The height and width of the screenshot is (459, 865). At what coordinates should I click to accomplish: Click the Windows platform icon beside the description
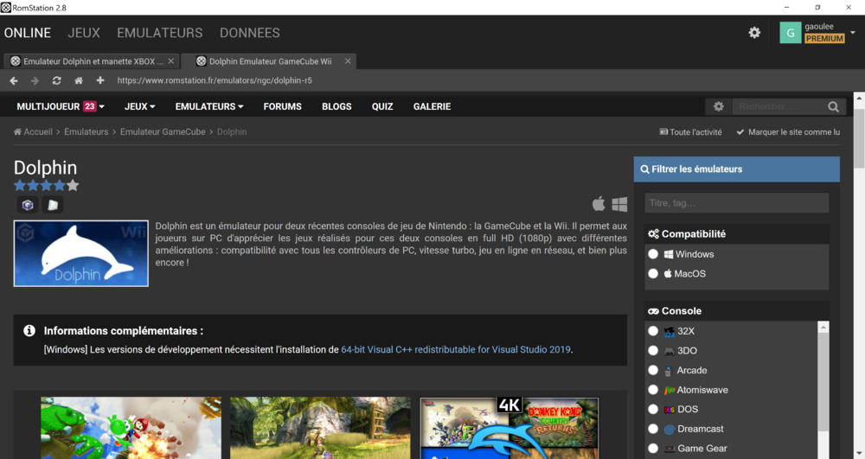coord(619,204)
